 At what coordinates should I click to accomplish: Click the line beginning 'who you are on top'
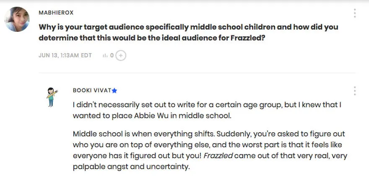(207, 145)
